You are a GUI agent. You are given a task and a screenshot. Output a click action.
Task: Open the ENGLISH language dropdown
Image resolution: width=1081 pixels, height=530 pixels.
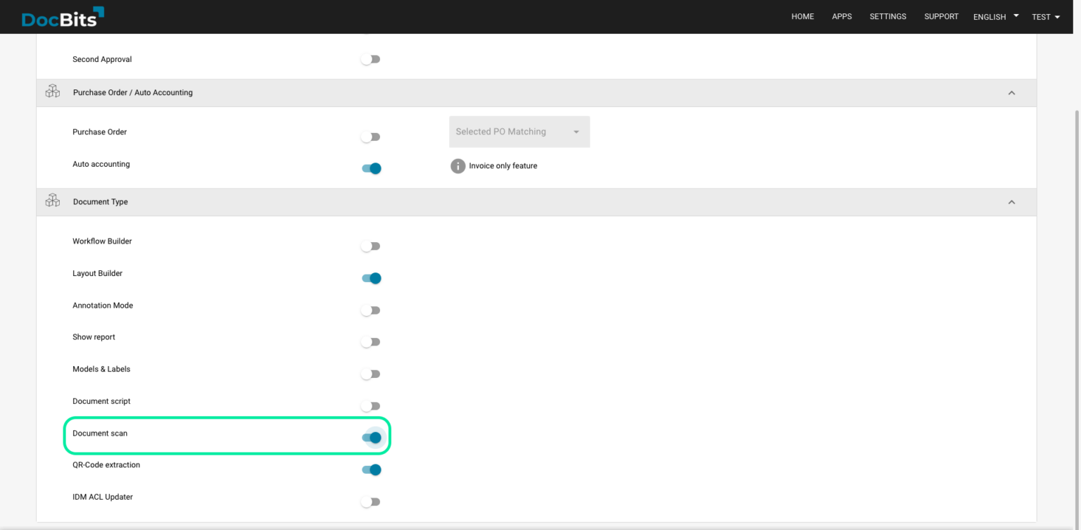click(994, 16)
